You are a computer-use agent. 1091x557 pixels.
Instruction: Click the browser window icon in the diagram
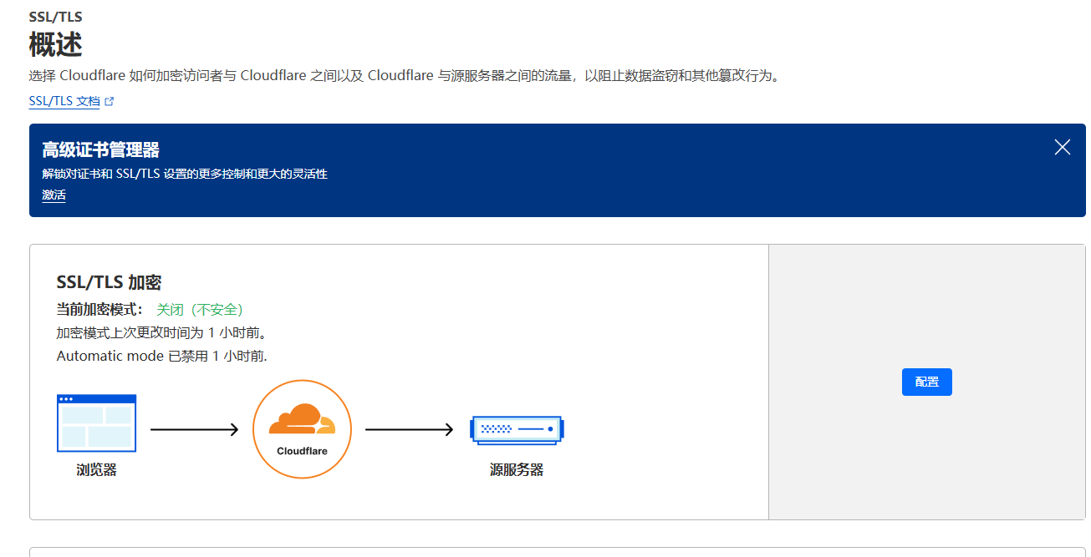click(x=96, y=423)
